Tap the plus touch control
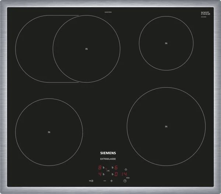 (x=111, y=181)
